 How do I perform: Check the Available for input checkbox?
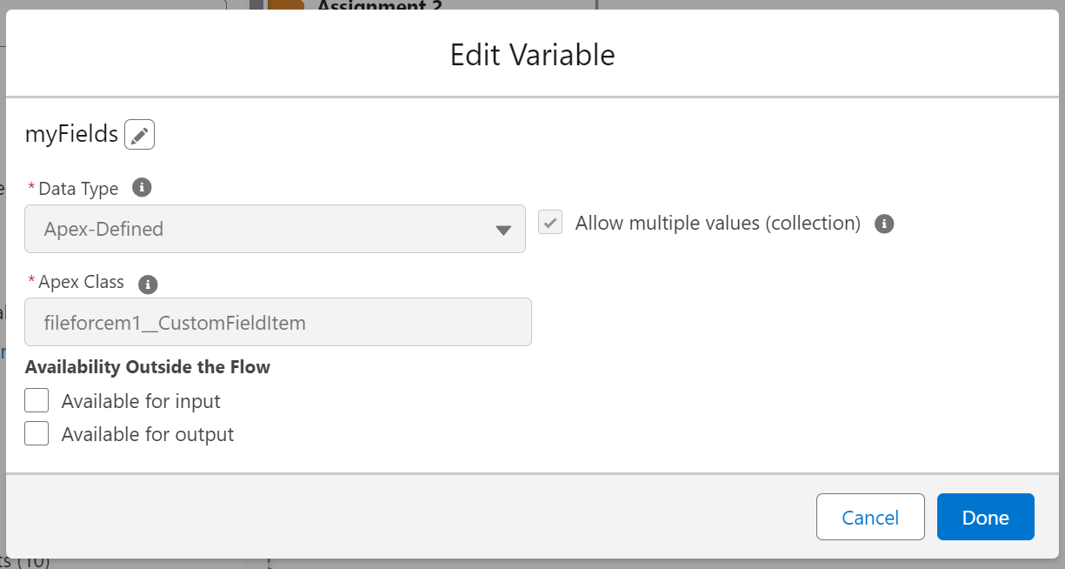(x=35, y=399)
